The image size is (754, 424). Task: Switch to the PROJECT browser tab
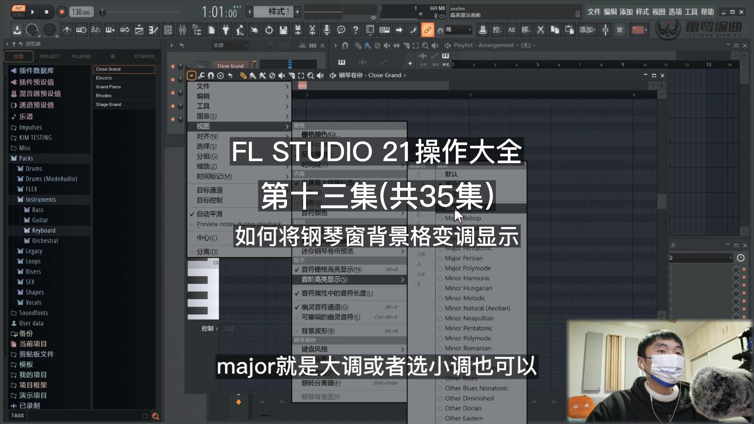(50, 56)
